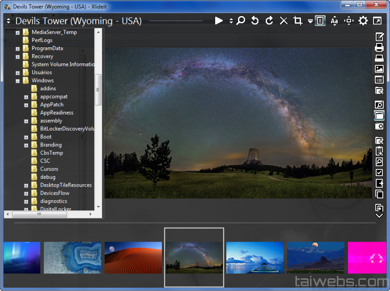Click the print icon in right sidebar

379,48
